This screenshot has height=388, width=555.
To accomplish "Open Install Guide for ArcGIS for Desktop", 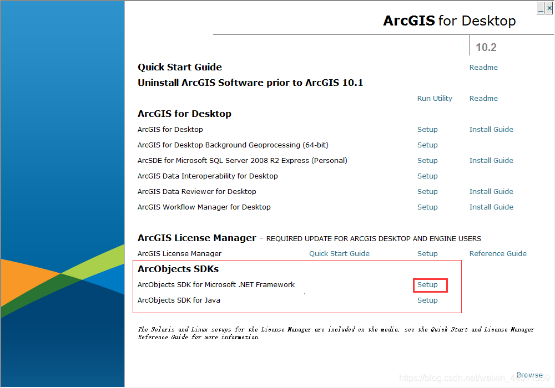I will click(x=491, y=129).
